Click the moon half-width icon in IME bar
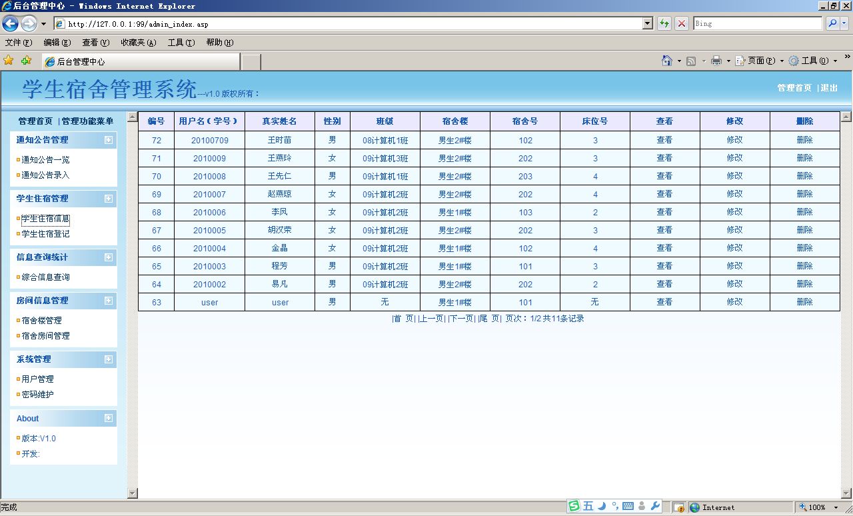The image size is (853, 516). tap(602, 506)
